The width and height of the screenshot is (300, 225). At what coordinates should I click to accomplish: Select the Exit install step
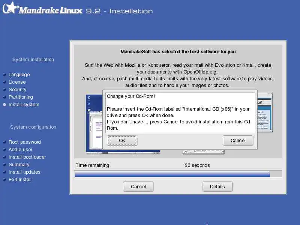click(20, 180)
